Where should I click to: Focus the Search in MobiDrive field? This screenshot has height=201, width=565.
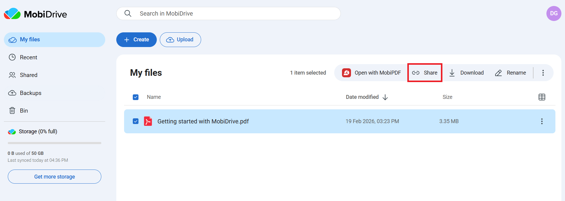[228, 13]
